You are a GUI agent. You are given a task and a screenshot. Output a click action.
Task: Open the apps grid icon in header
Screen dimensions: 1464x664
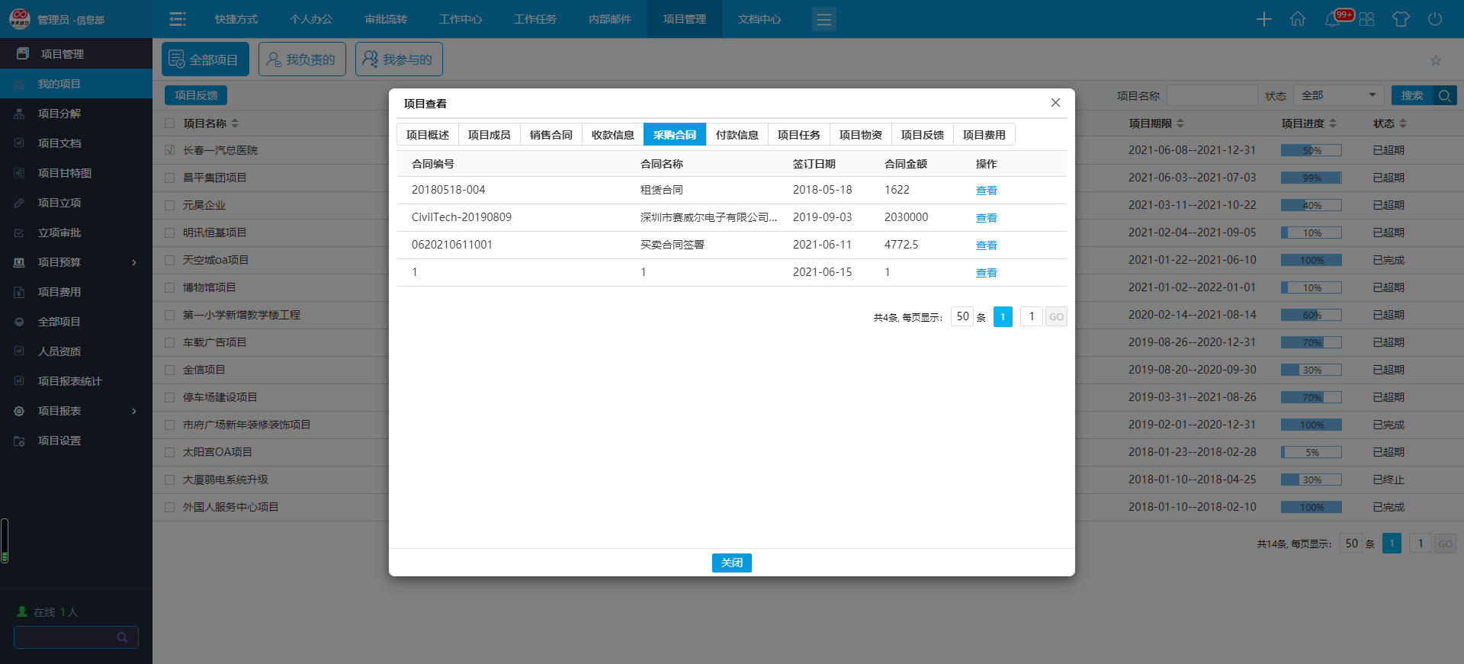[1366, 19]
